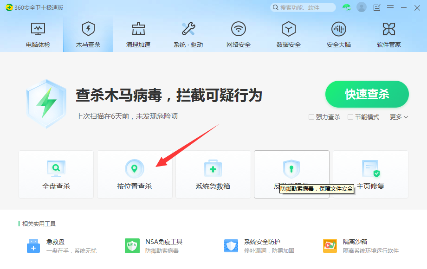Open the 急救盘 USB disk icon
This screenshot has height=269, width=427.
tap(33, 246)
